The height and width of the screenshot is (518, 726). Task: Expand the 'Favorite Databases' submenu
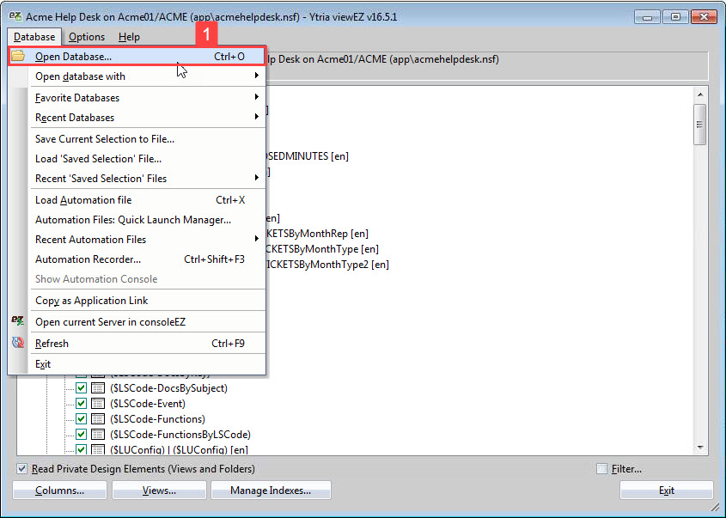click(x=129, y=96)
